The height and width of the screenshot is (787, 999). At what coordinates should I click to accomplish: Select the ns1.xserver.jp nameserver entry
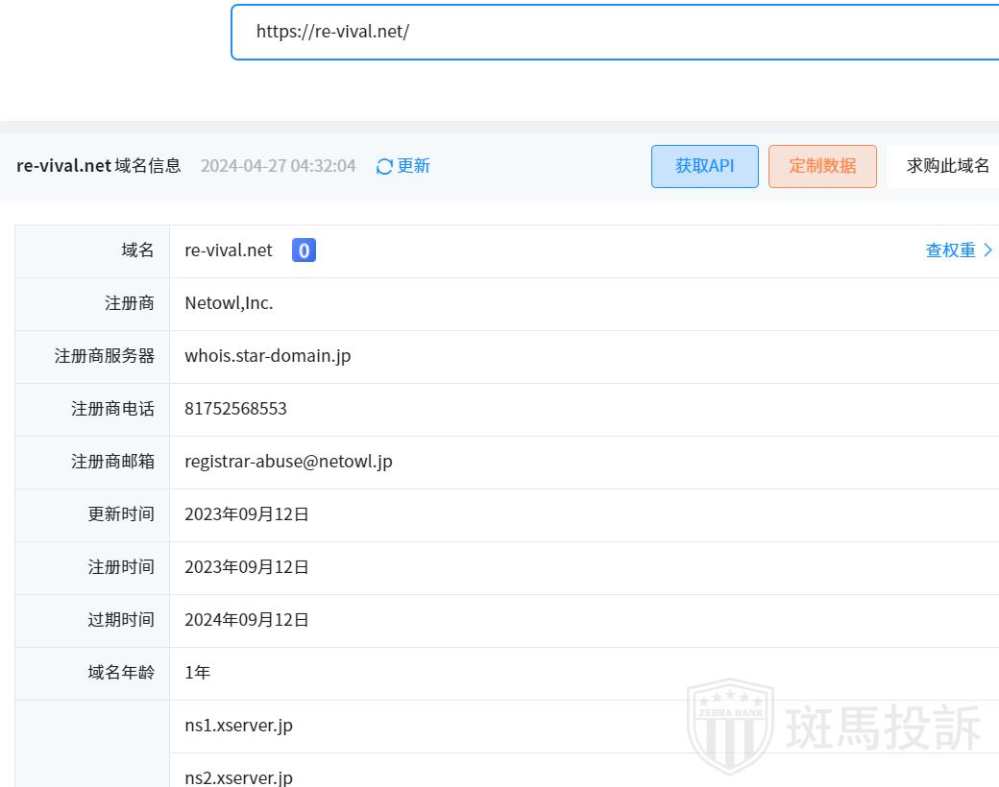coord(238,726)
